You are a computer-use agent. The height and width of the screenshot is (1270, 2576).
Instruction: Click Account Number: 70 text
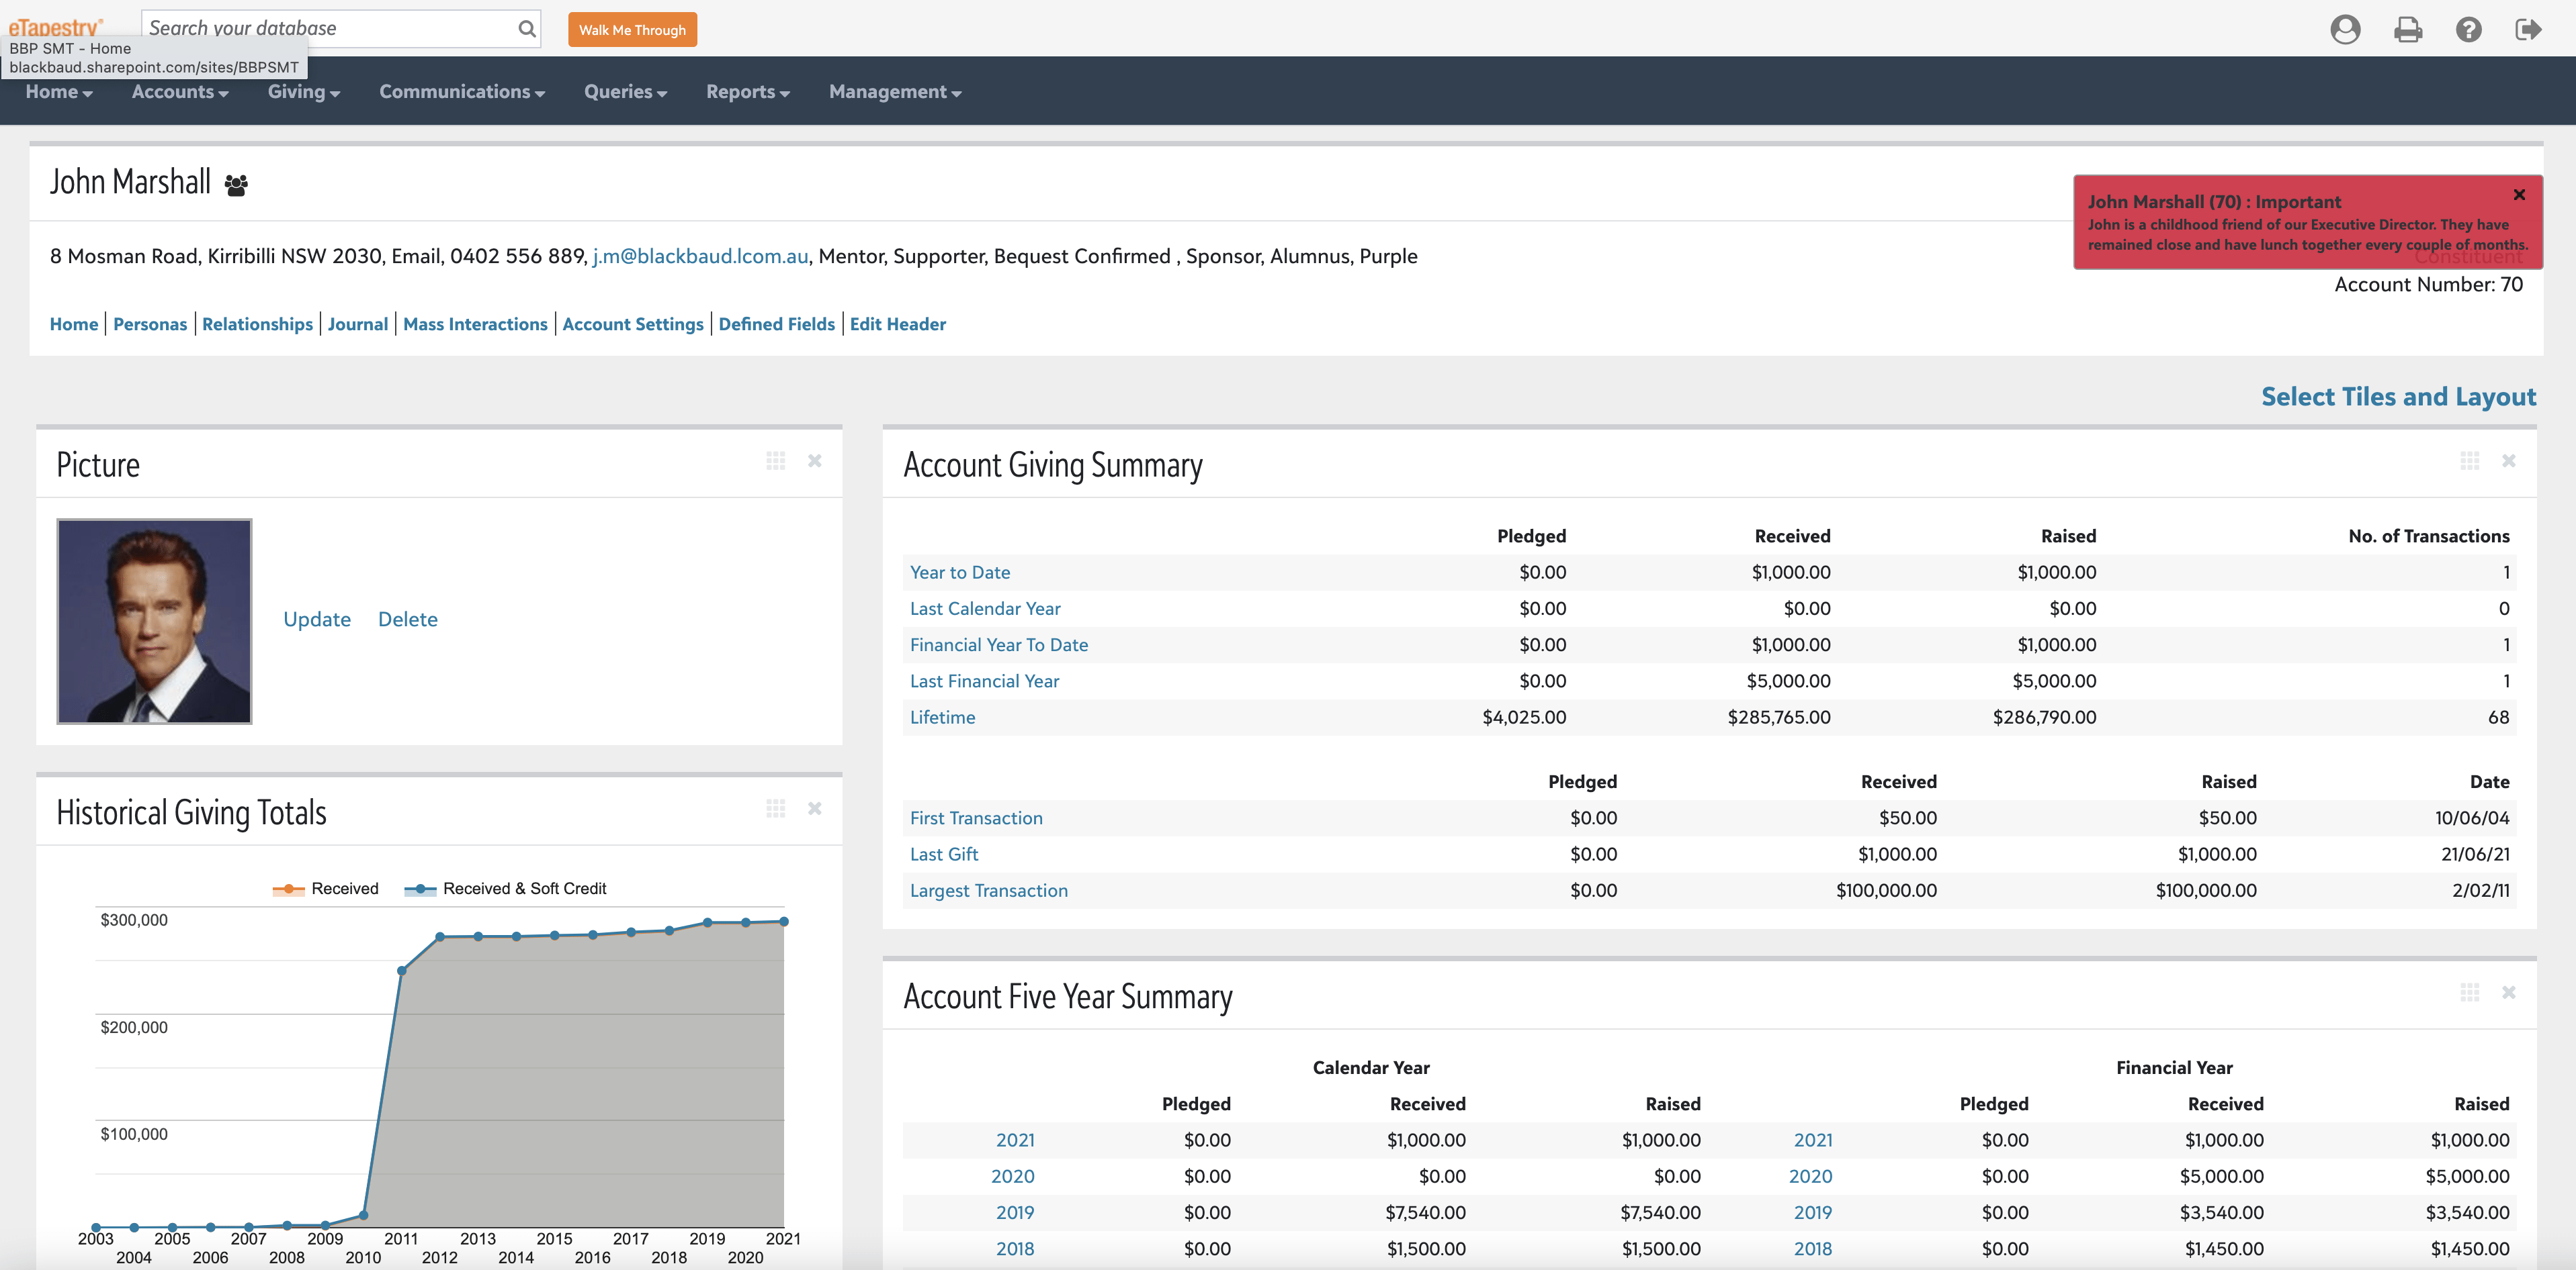click(2428, 285)
